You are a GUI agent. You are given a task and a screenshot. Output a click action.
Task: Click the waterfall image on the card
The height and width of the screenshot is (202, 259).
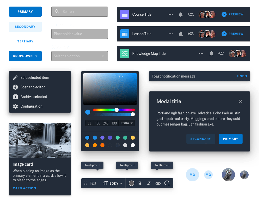40,140
